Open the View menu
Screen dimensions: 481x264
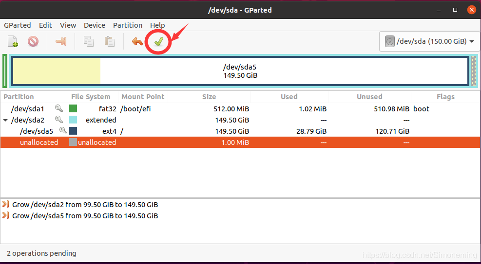(68, 25)
